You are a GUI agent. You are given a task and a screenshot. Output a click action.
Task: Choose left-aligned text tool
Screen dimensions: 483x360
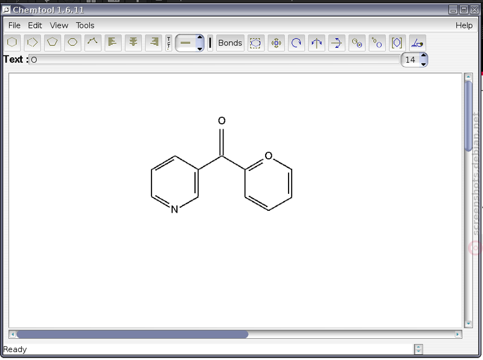tap(113, 42)
